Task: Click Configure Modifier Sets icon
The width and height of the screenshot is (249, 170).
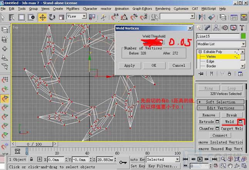Action: tap(240, 74)
